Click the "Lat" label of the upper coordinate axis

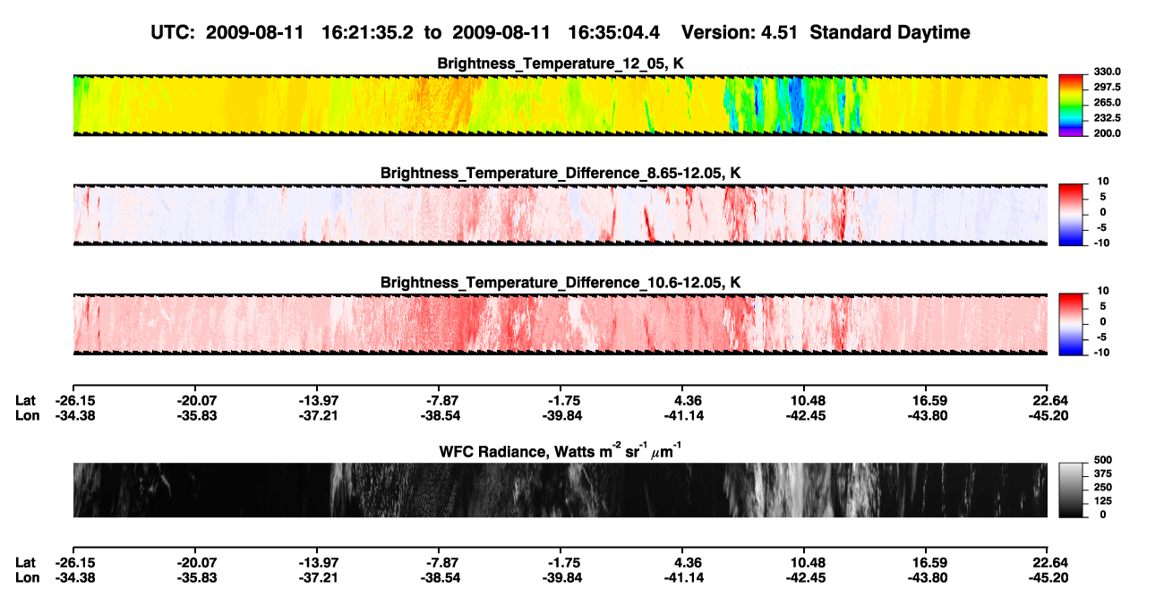pyautogui.click(x=26, y=400)
